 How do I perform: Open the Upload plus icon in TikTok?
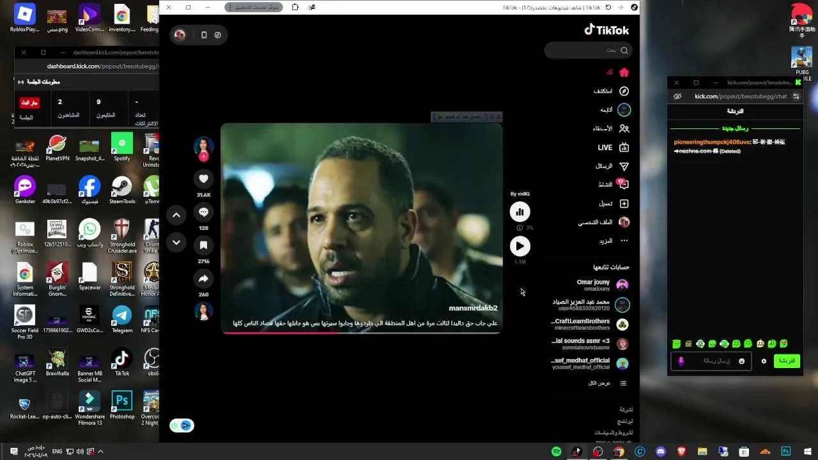[x=624, y=204]
